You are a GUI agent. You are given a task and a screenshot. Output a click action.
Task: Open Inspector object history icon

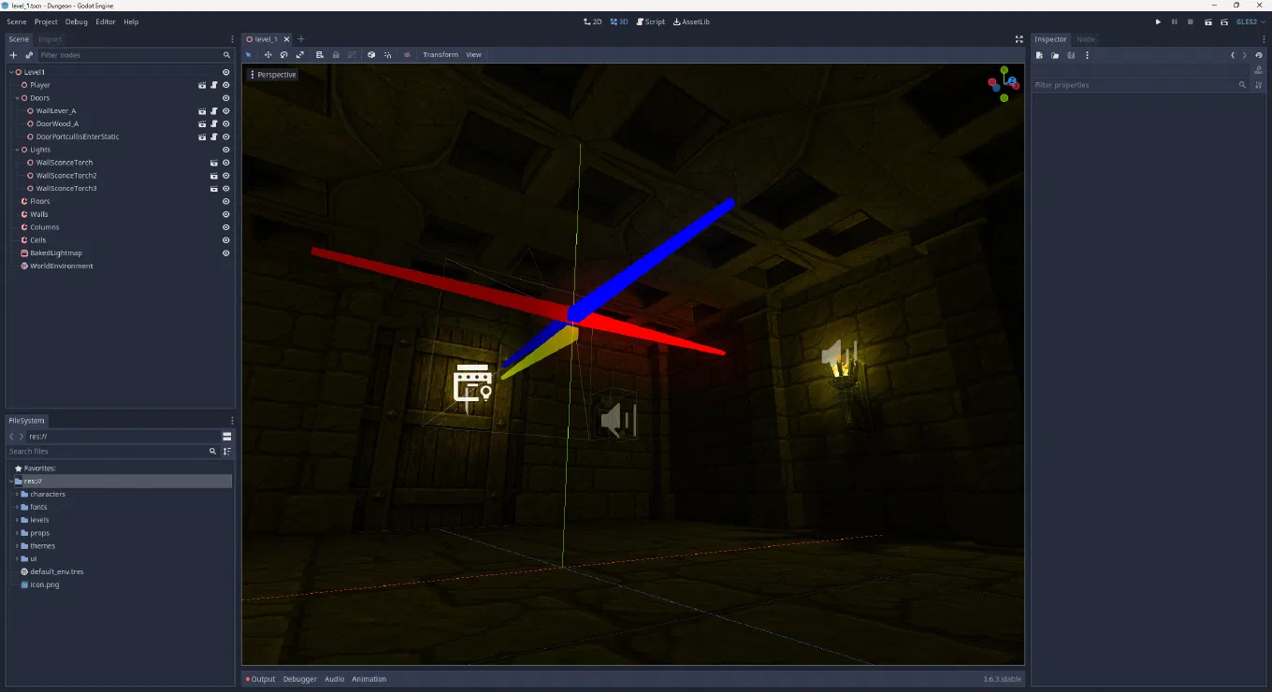click(x=1259, y=55)
